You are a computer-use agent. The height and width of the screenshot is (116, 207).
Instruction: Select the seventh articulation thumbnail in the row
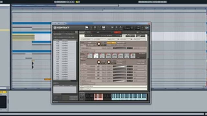127,56
